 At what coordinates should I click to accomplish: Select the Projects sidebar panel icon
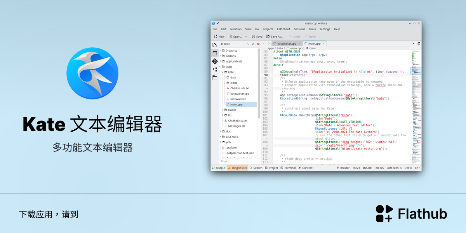pyautogui.click(x=215, y=53)
